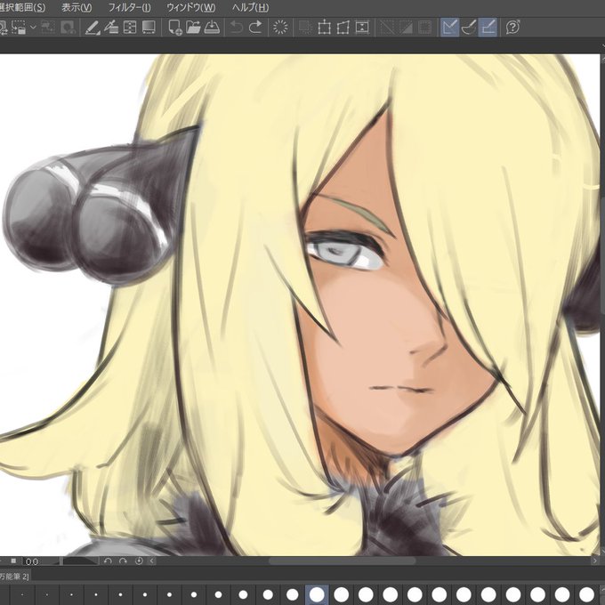The height and width of the screenshot is (605, 605).
Task: Expand the selection icon dropdown arrow
Action: [33, 28]
